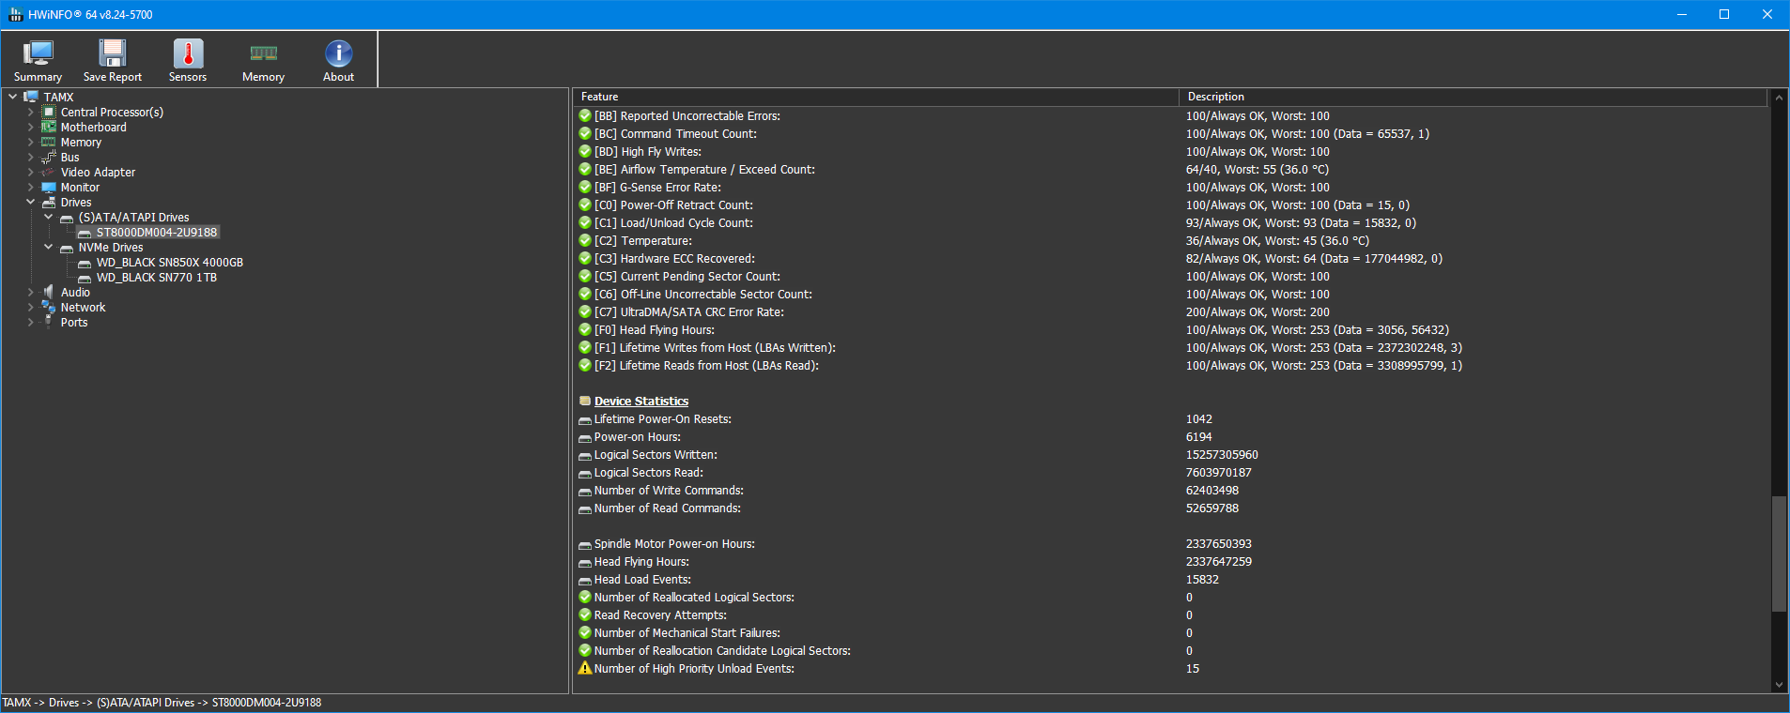1790x713 pixels.
Task: Click the Audio speaker icon in tree
Action: point(49,292)
